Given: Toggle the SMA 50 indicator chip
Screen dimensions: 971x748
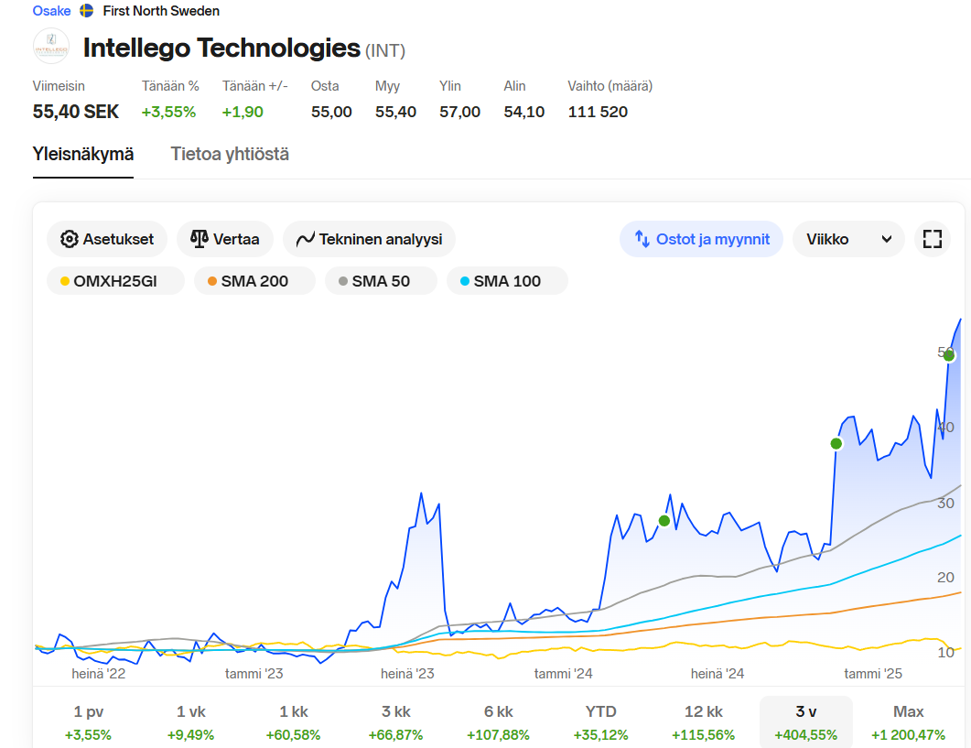Looking at the screenshot, I should point(381,281).
